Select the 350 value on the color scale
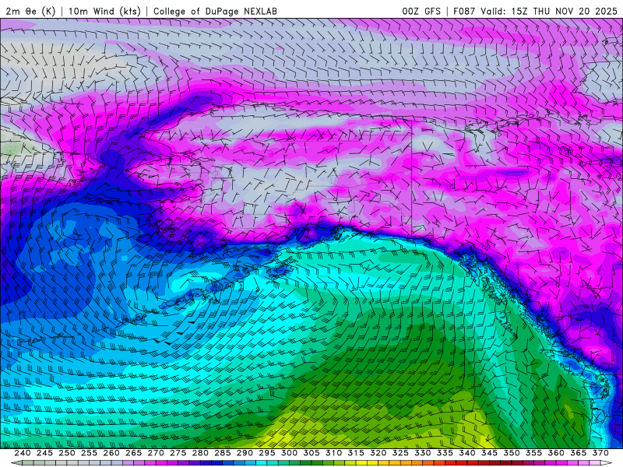The image size is (623, 467). pyautogui.click(x=512, y=453)
